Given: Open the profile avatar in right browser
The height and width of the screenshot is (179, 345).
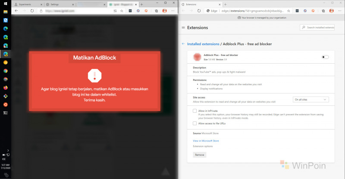Looking at the screenshot, I should pos(332,11).
